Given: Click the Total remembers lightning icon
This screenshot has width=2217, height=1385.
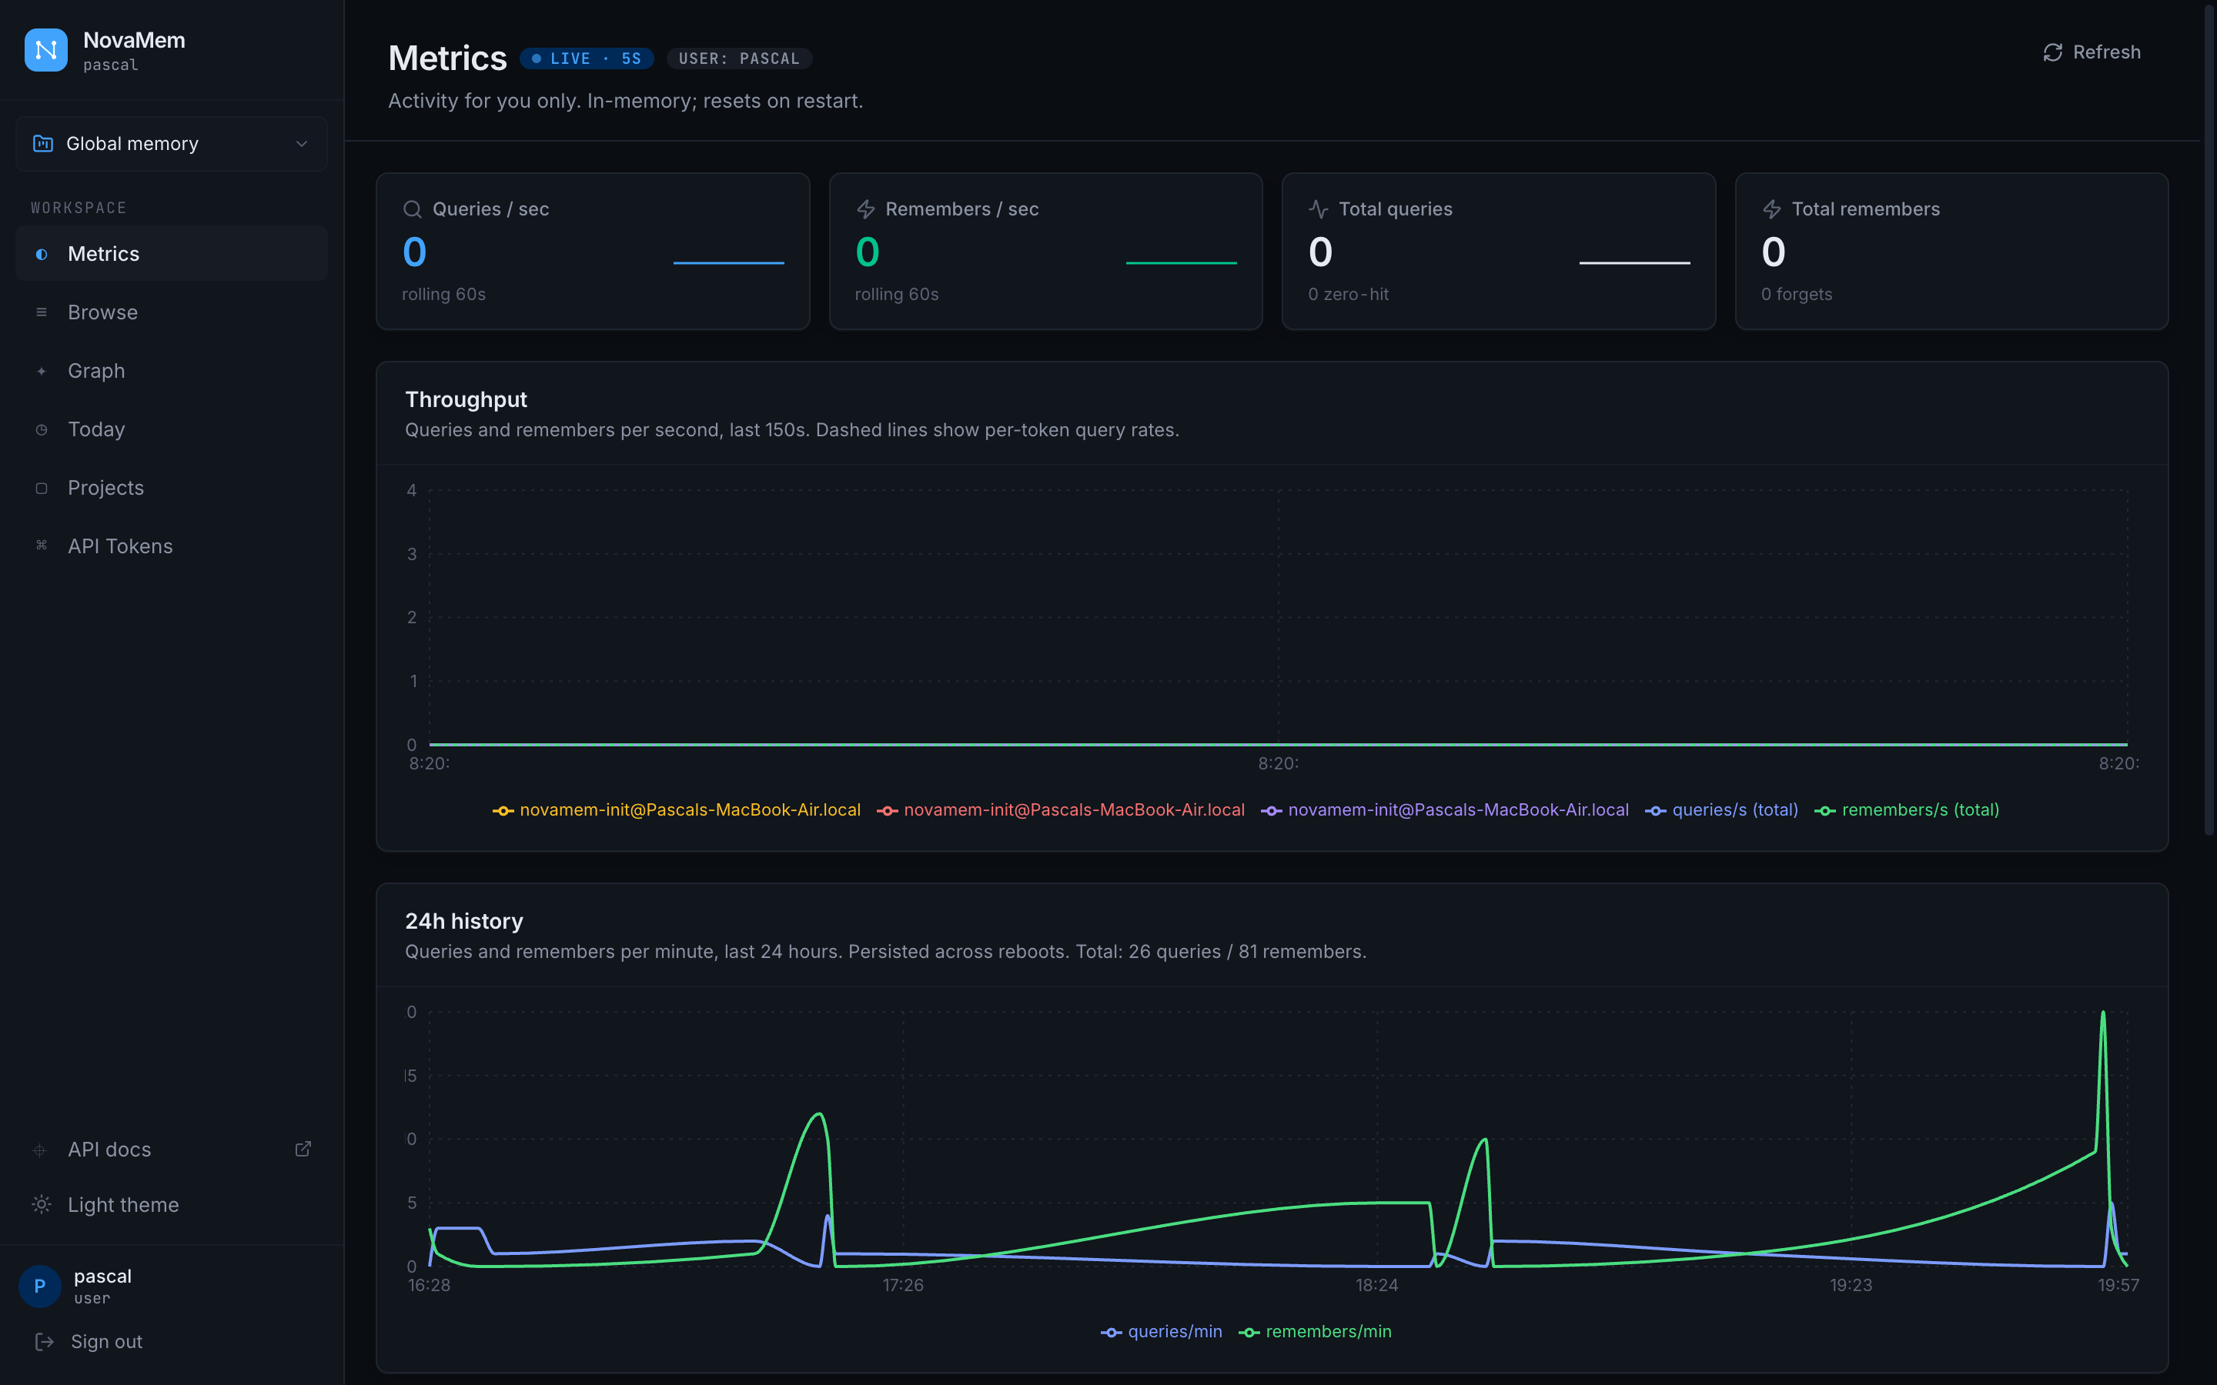Looking at the screenshot, I should (x=1772, y=209).
